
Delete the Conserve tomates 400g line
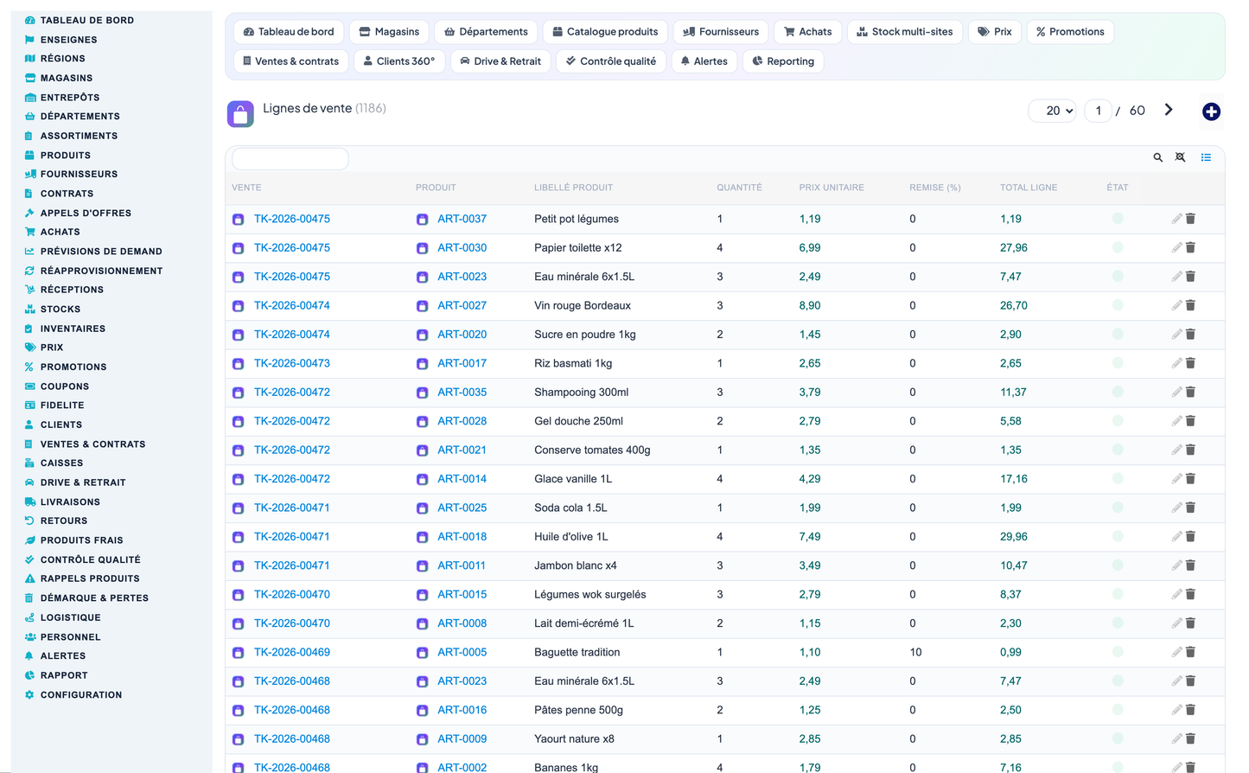point(1190,450)
